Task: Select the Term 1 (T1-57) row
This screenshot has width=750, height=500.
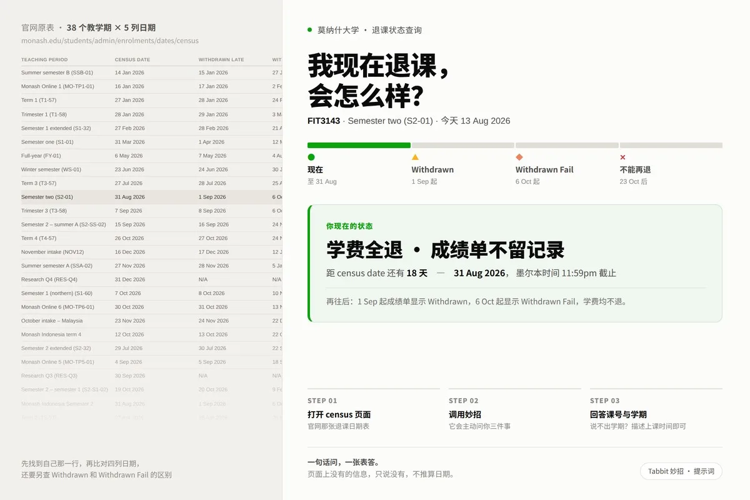Action: coord(152,100)
